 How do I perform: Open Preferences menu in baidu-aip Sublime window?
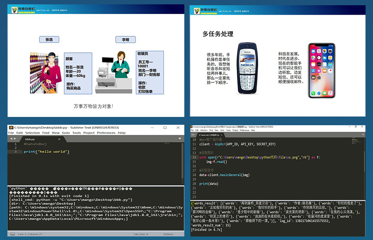tap(244, 130)
